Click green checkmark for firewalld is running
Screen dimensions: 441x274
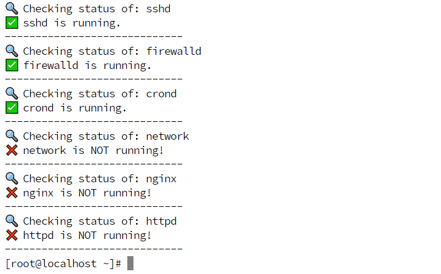pyautogui.click(x=12, y=65)
